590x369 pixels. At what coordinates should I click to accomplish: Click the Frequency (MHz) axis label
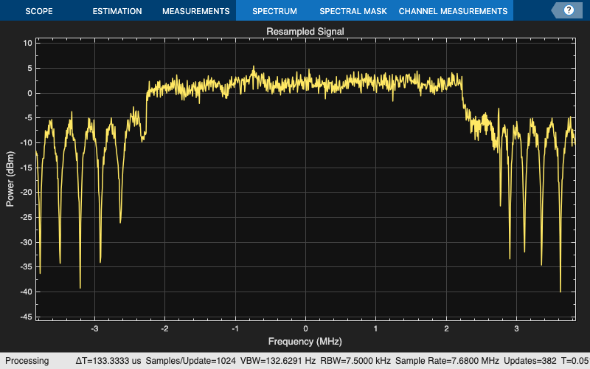[x=305, y=342]
